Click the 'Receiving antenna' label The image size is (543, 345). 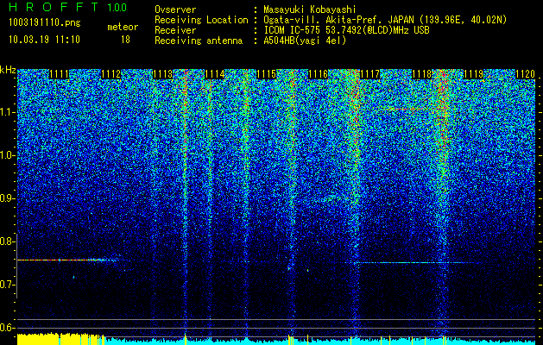coord(199,41)
